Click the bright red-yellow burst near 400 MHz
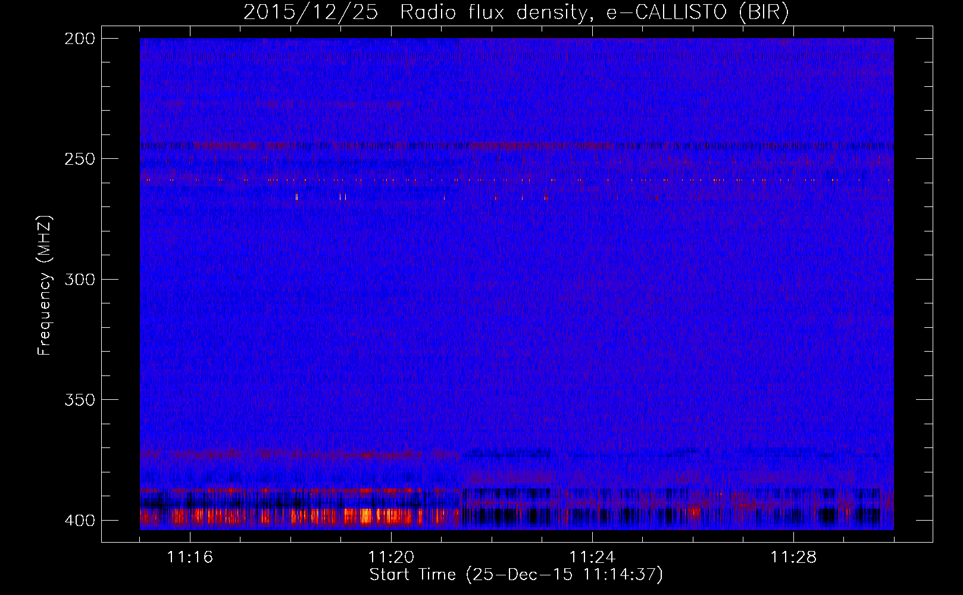 (x=299, y=516)
